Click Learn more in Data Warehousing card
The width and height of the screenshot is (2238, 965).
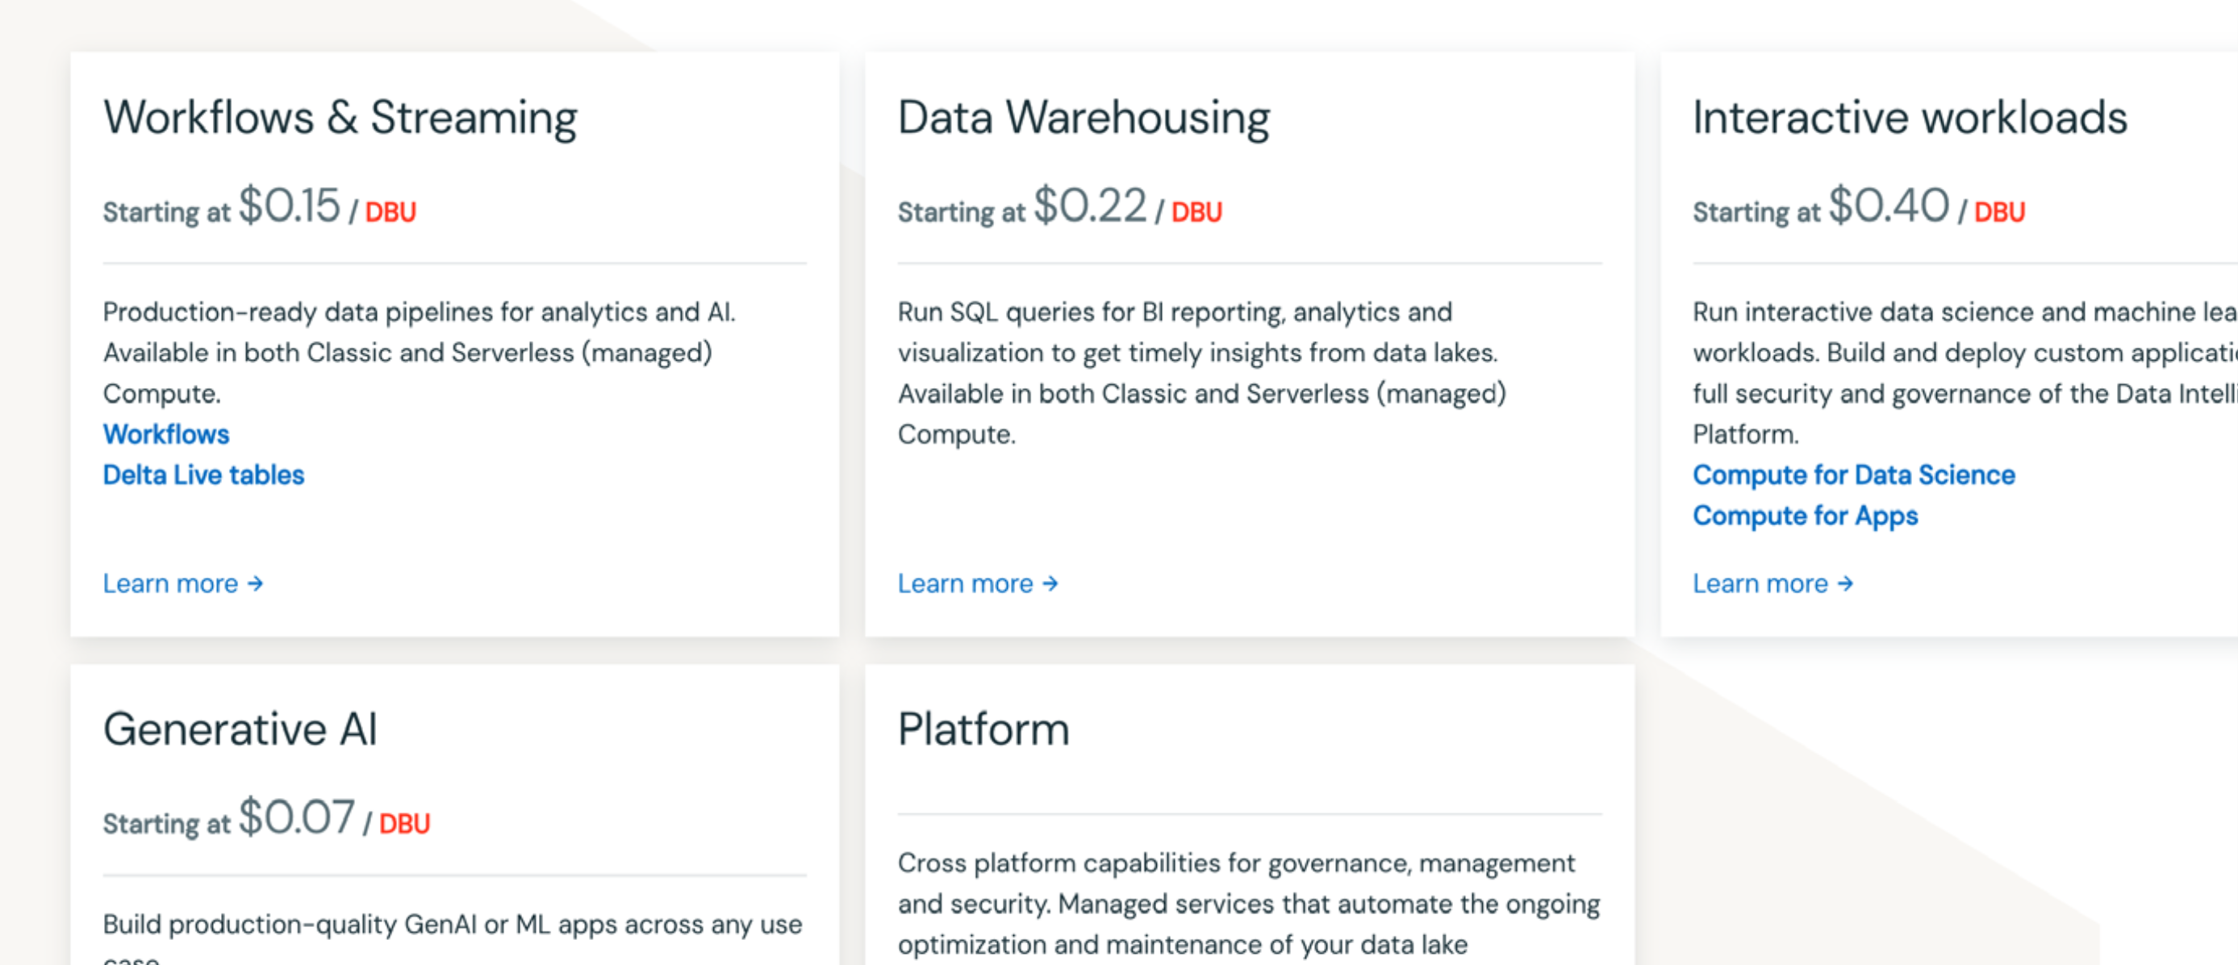point(977,583)
